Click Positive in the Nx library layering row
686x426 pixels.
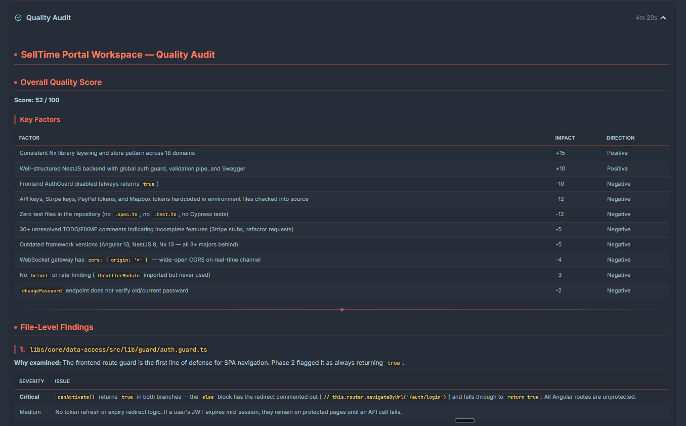click(x=617, y=153)
